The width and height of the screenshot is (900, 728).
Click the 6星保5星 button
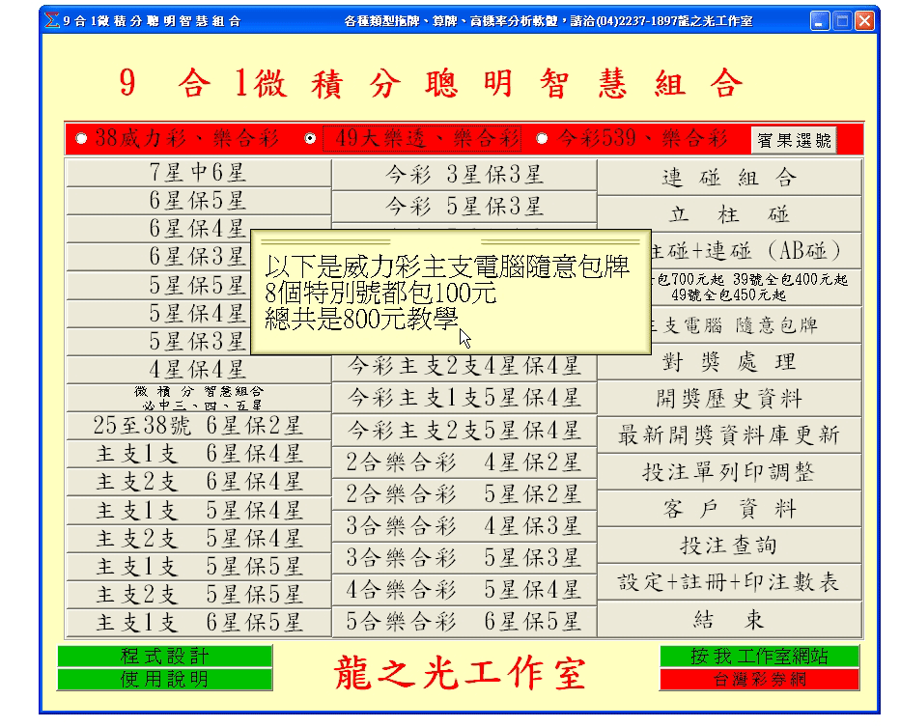198,201
